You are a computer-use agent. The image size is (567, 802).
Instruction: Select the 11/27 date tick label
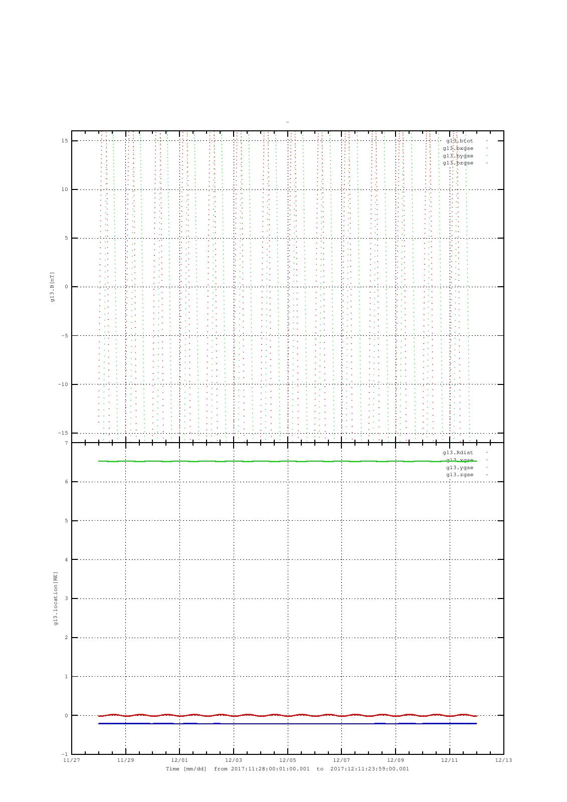(x=72, y=760)
